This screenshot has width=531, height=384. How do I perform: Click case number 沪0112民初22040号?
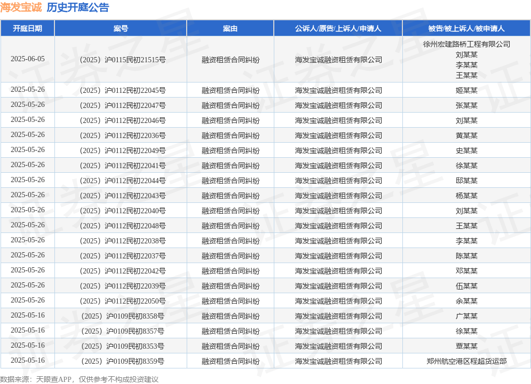[122, 211]
